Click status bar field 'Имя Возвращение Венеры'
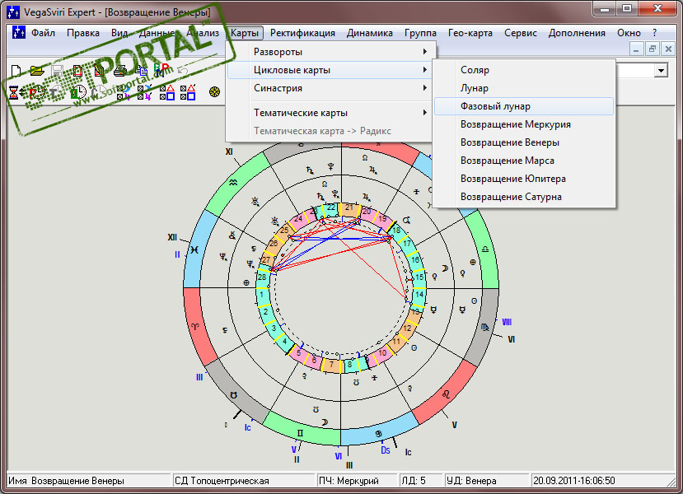 point(89,481)
